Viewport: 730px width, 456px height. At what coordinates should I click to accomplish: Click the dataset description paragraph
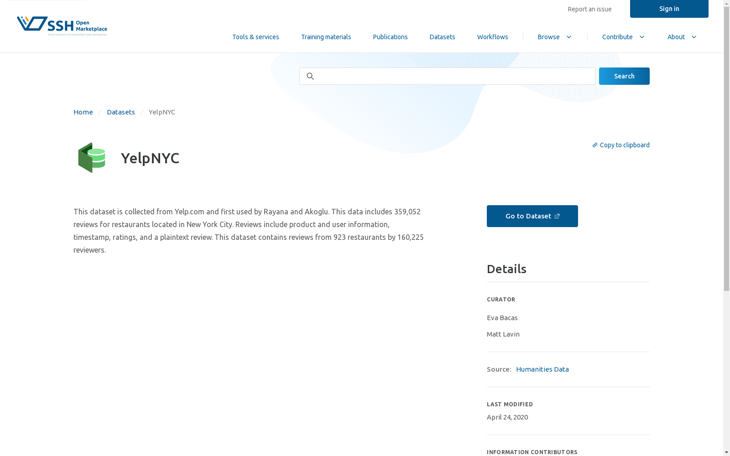pos(249,231)
